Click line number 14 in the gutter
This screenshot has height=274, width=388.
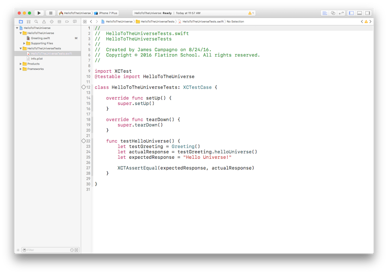88,98
